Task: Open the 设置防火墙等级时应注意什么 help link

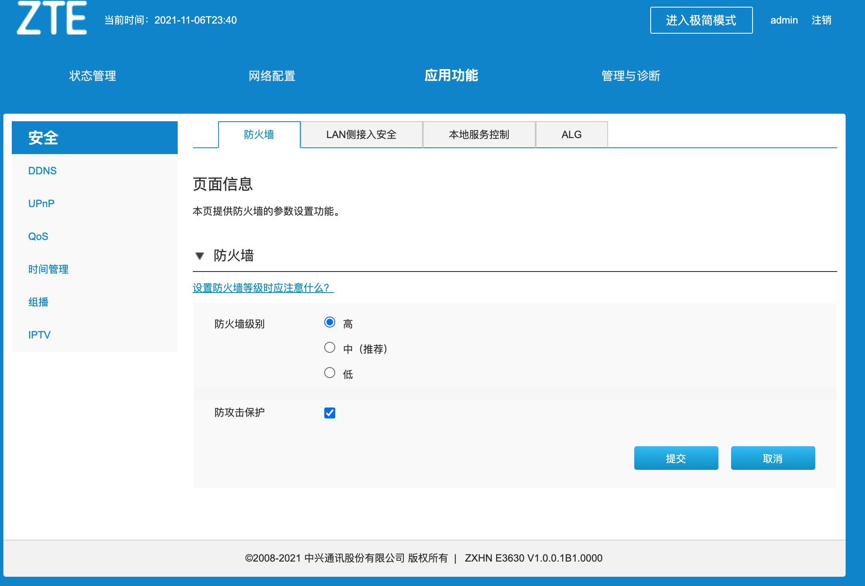Action: (261, 288)
